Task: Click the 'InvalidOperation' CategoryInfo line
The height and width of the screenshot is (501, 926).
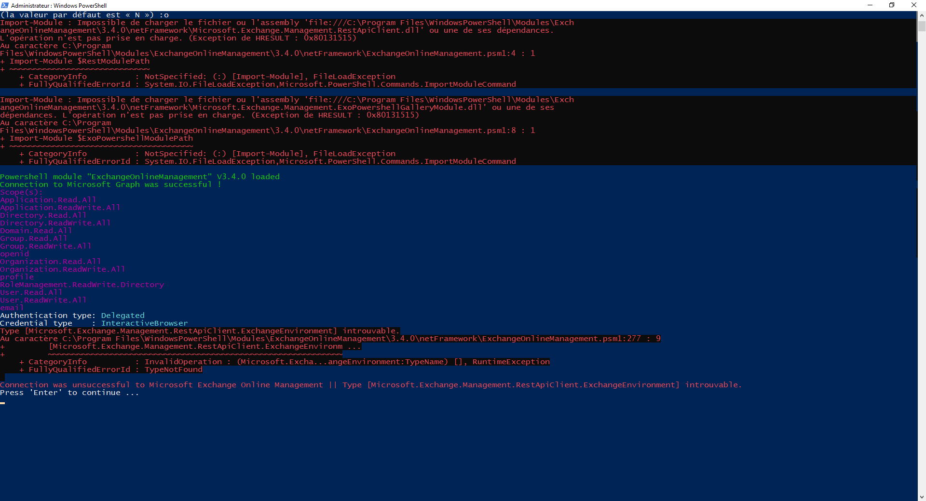Action: click(x=285, y=362)
